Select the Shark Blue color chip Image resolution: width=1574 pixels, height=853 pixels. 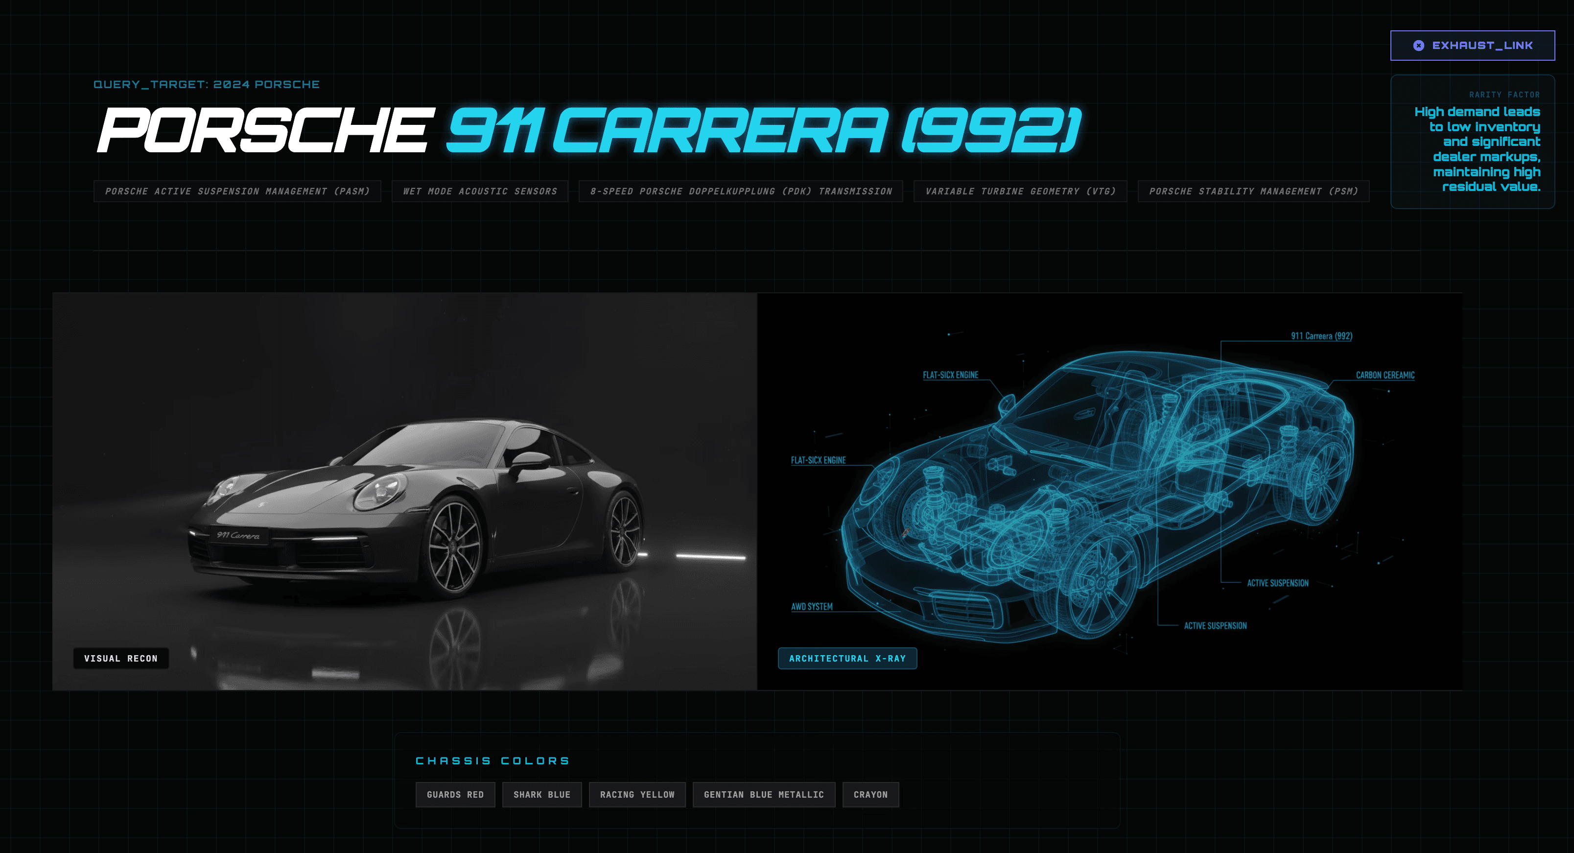[541, 794]
